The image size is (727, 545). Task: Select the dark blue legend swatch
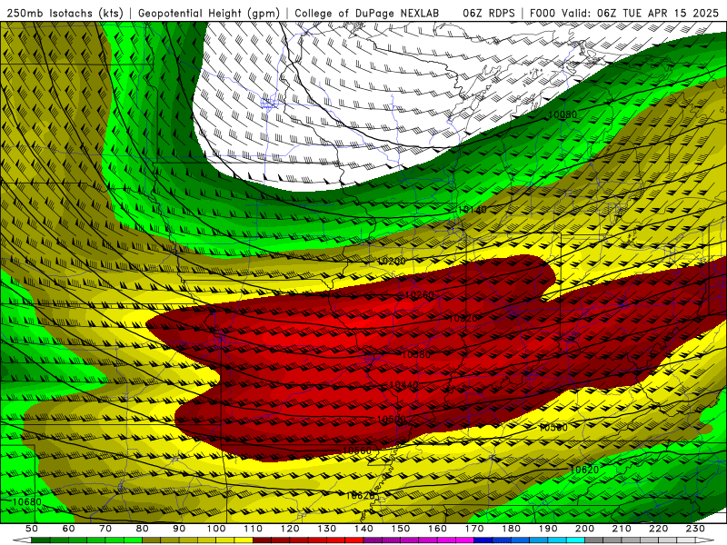coord(483,540)
